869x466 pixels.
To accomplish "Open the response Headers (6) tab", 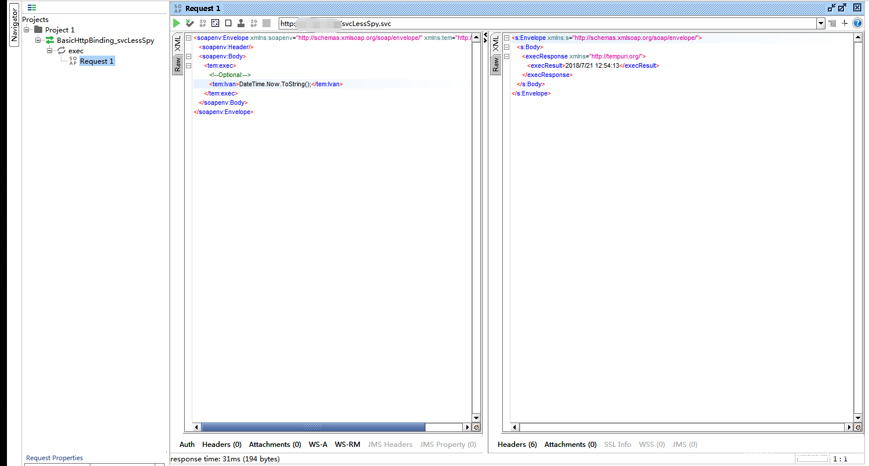I will coord(517,445).
